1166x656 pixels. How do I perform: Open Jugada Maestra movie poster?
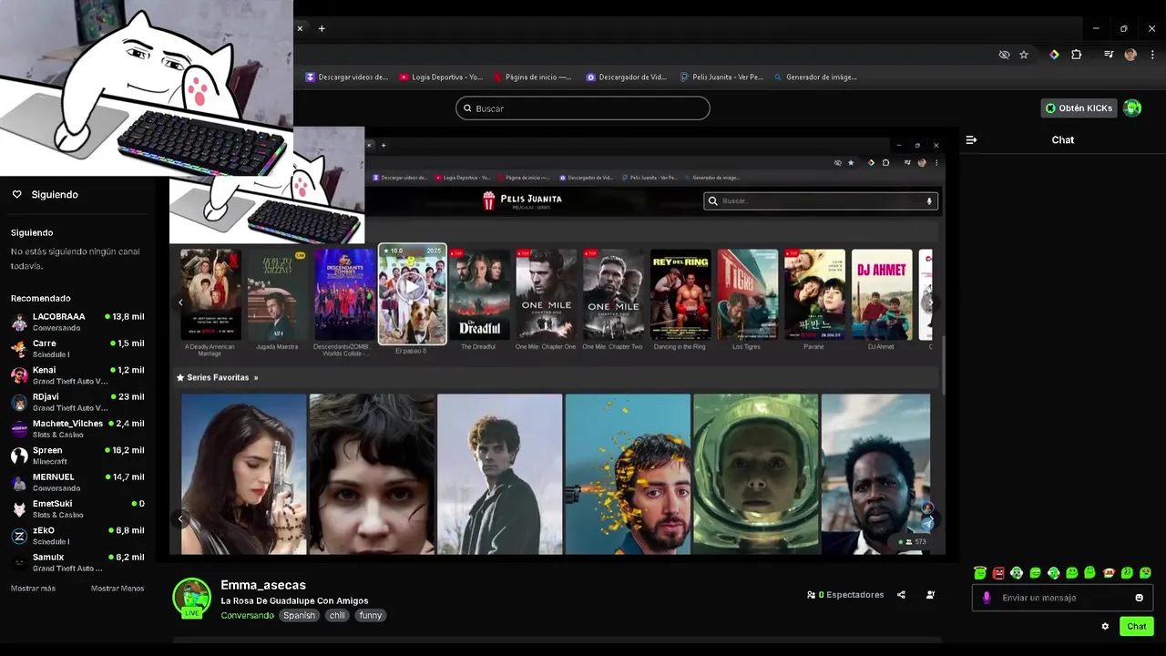click(x=278, y=294)
